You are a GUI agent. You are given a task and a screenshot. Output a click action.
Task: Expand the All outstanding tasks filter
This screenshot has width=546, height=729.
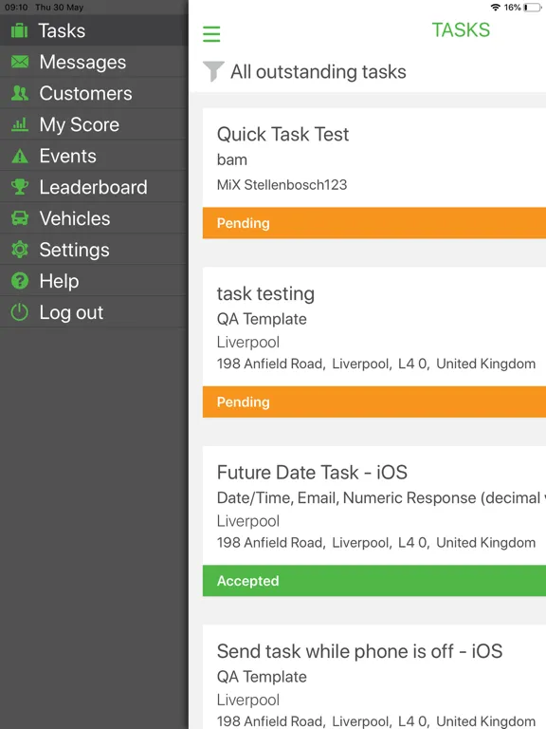pos(318,71)
